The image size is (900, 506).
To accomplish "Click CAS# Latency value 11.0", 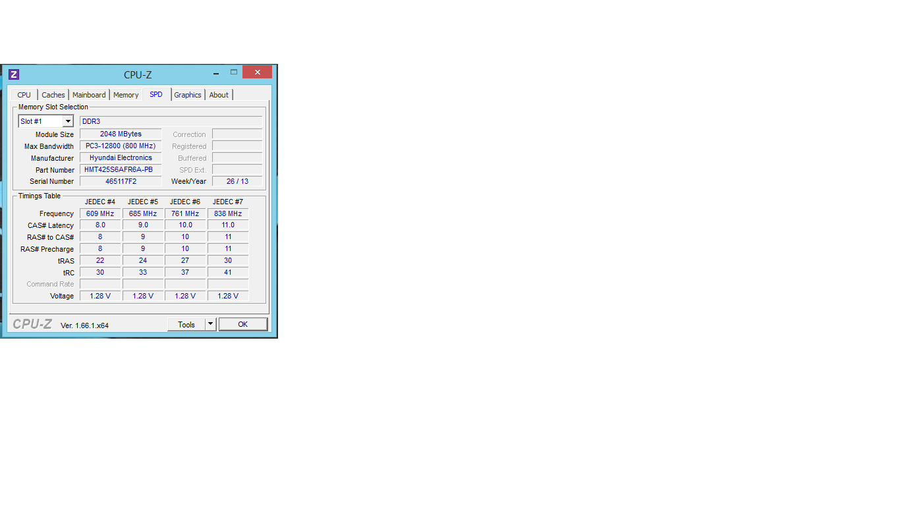I will pyautogui.click(x=228, y=225).
